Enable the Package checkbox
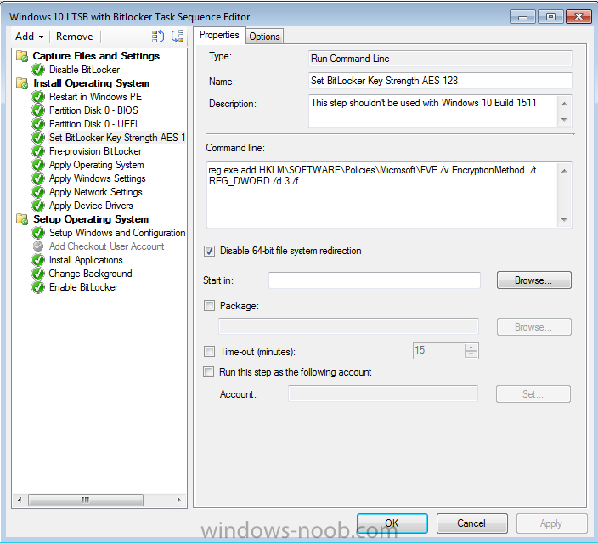Viewport: 598px width, 543px height. (209, 306)
